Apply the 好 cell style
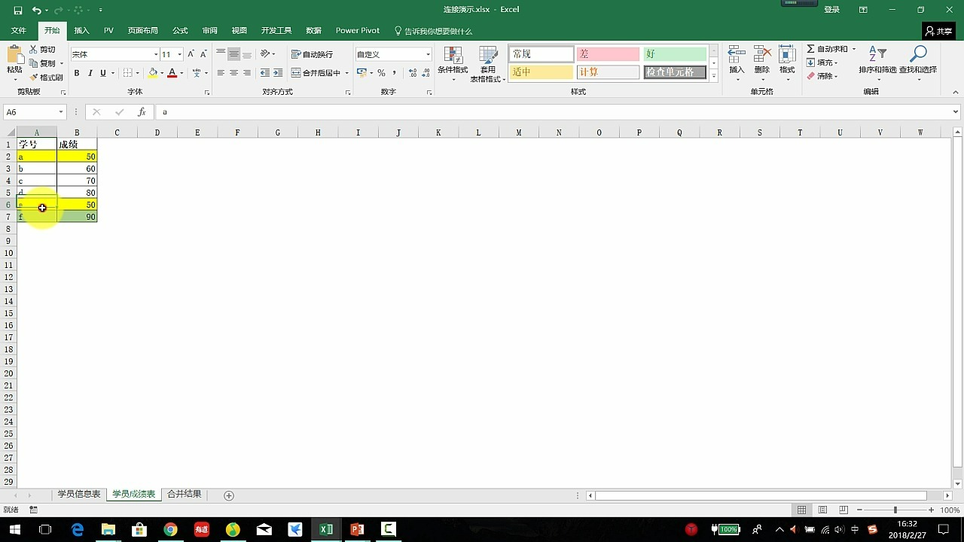 [674, 53]
